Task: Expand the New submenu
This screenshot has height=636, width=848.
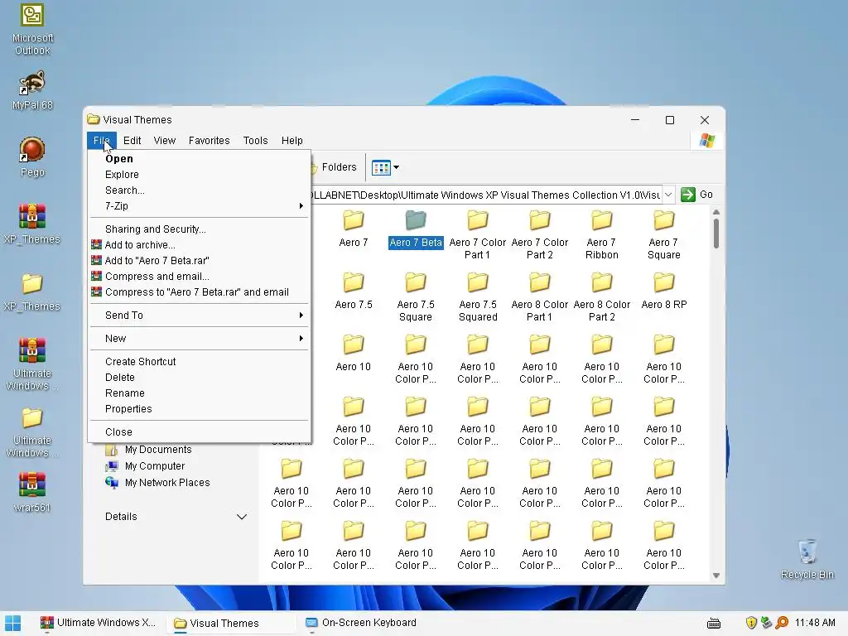Action: point(199,339)
